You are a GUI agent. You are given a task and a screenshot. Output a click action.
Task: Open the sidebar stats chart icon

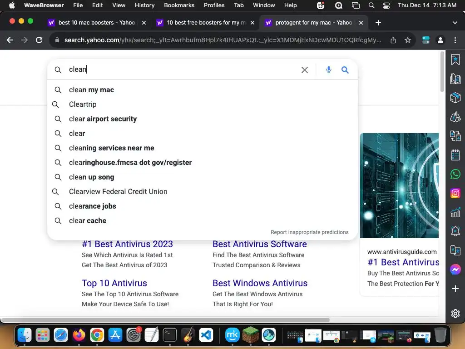click(455, 212)
